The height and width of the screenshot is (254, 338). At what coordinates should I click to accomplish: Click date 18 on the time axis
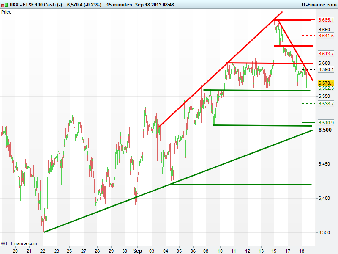click(302, 251)
